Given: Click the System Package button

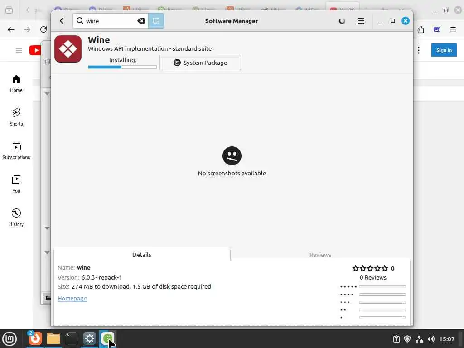Looking at the screenshot, I should (x=200, y=63).
